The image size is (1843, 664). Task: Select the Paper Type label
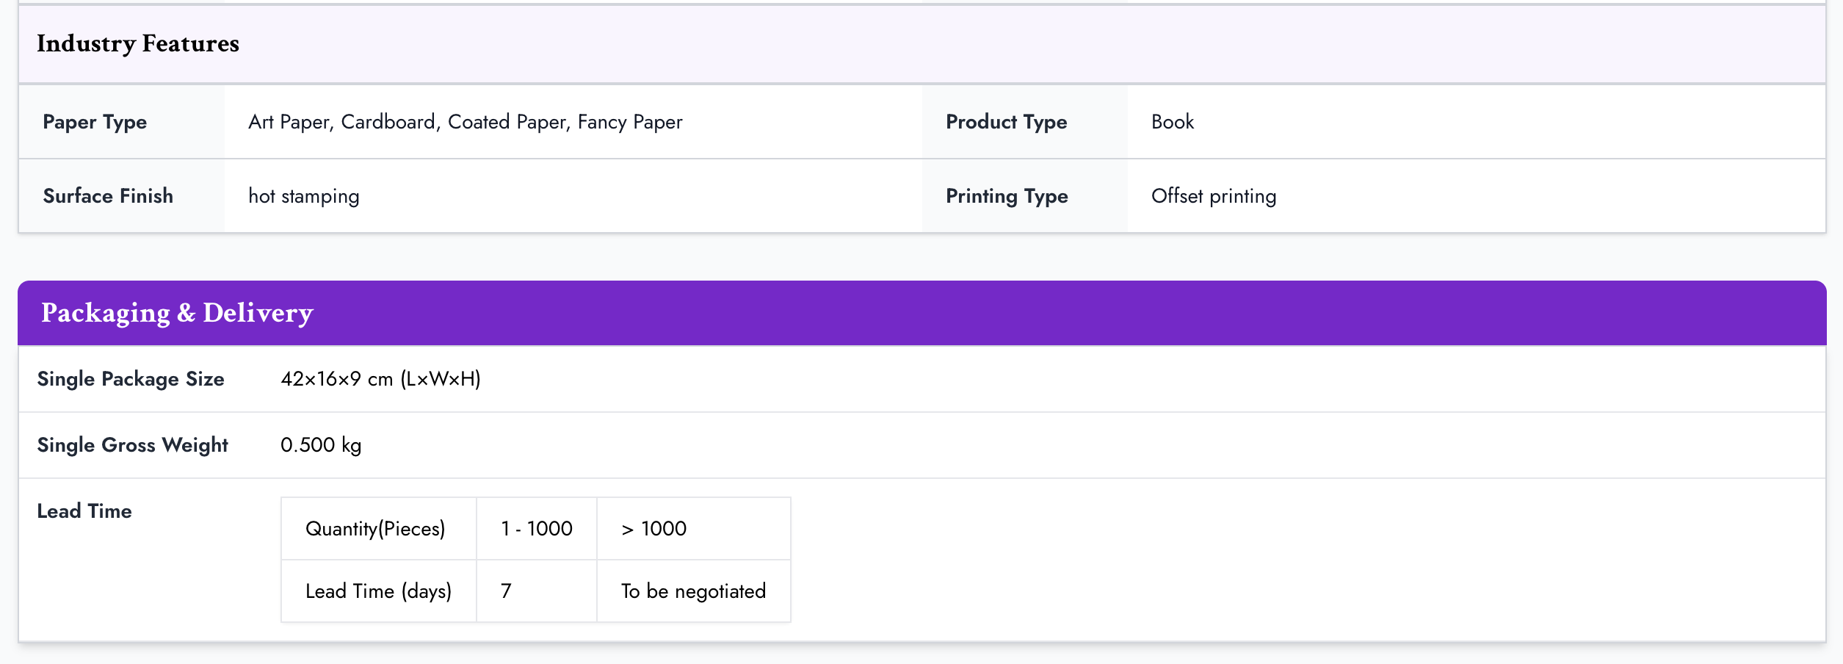tap(95, 122)
